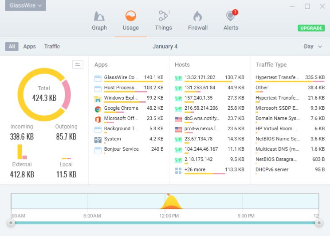Click world map icon for host 104.244.46.167

[178, 150]
